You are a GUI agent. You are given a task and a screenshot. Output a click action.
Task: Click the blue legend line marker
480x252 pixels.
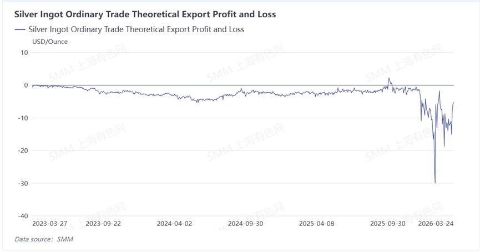click(20, 29)
